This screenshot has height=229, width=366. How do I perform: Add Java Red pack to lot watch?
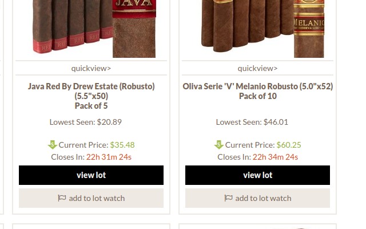click(x=91, y=198)
